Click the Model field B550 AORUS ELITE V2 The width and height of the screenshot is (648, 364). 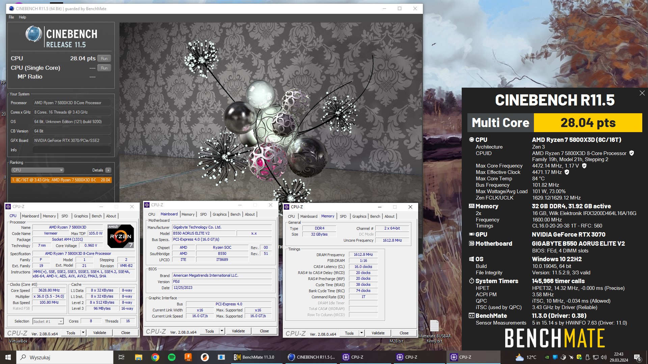pos(204,233)
